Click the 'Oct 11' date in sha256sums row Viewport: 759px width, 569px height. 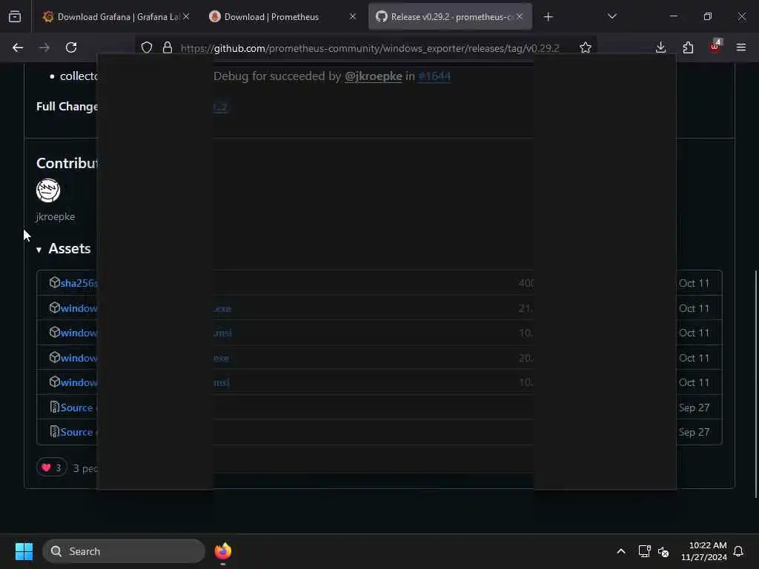[694, 283]
